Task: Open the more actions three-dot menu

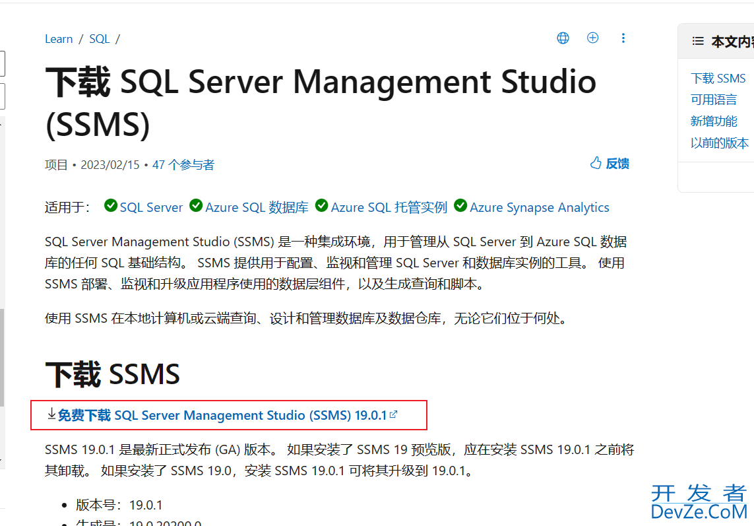Action: click(623, 38)
